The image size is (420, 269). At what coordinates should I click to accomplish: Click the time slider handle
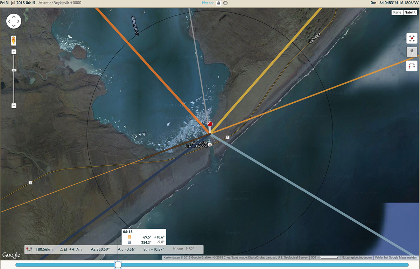click(x=118, y=265)
